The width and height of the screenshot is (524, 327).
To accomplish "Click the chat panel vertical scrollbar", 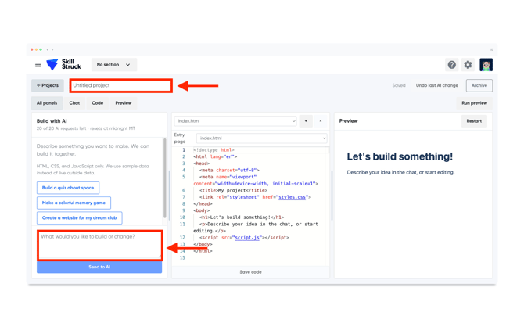I will [x=165, y=178].
